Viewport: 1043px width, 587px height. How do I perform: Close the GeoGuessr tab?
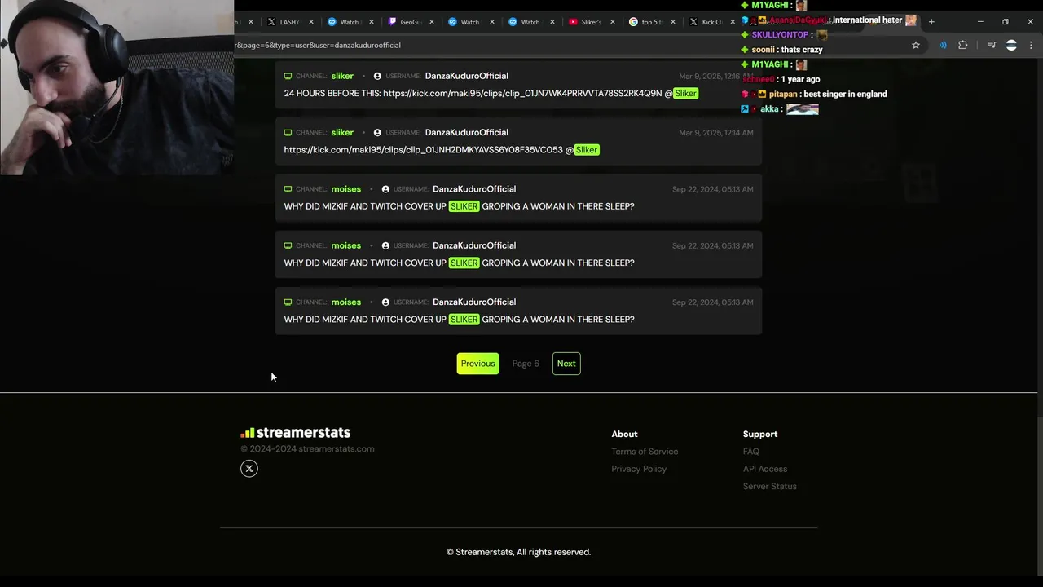tap(432, 22)
